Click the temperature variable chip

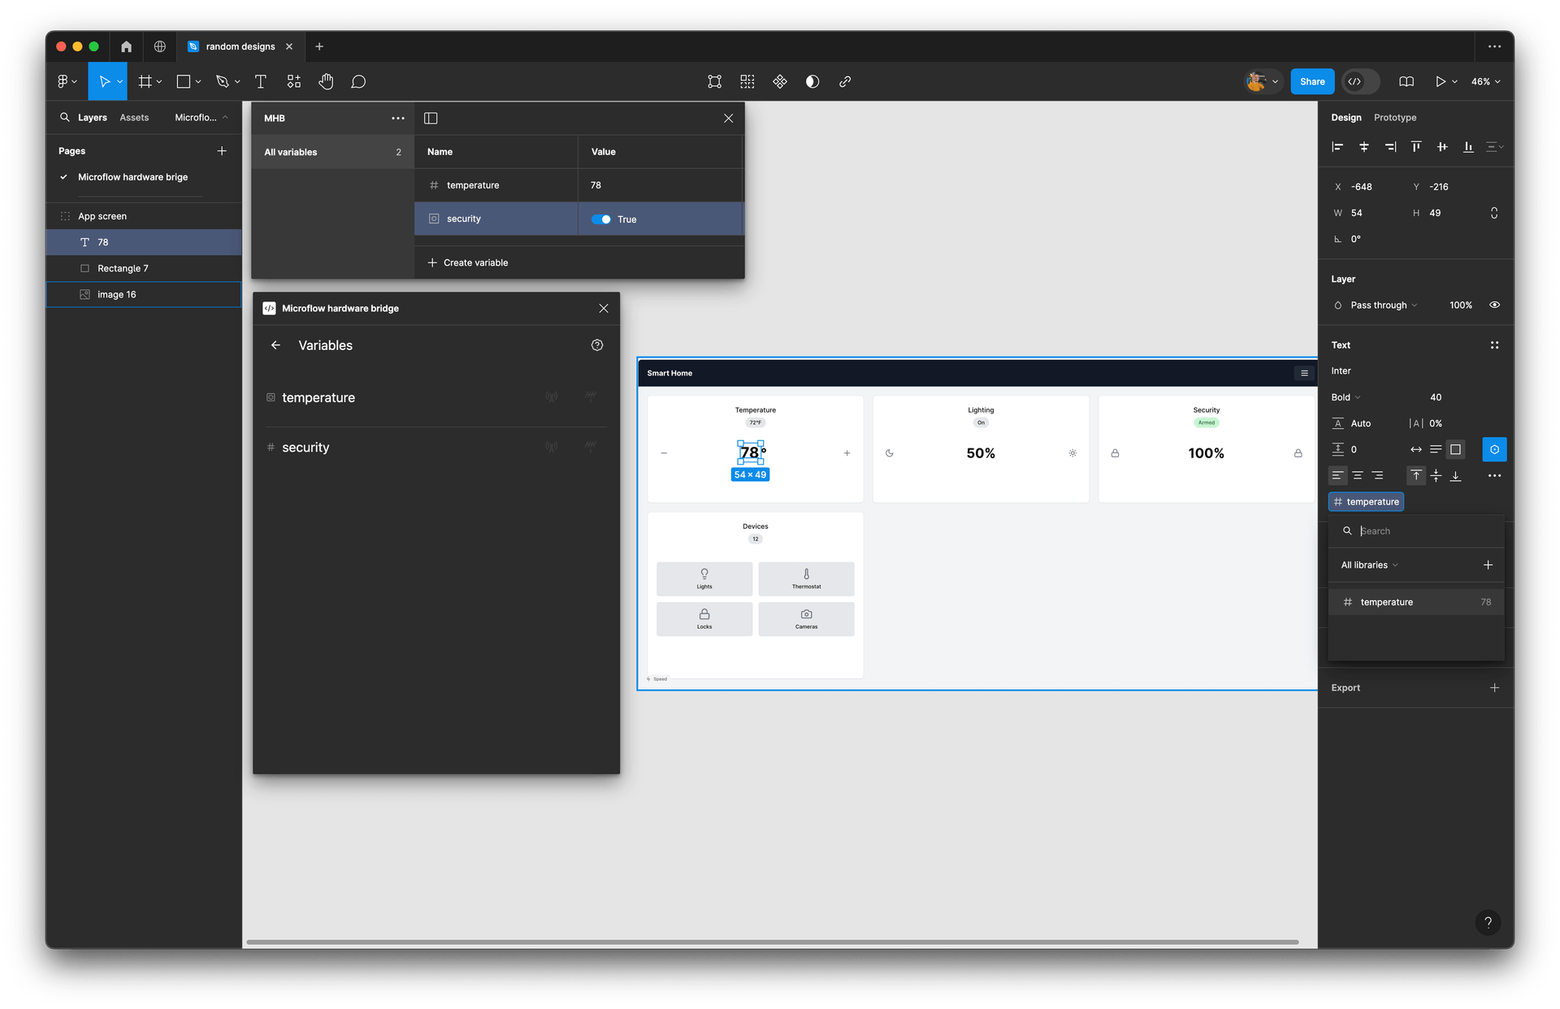click(x=1366, y=501)
